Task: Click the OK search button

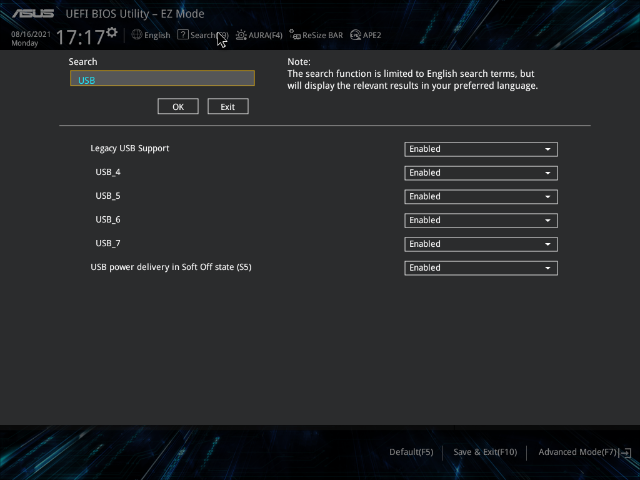Action: [178, 106]
